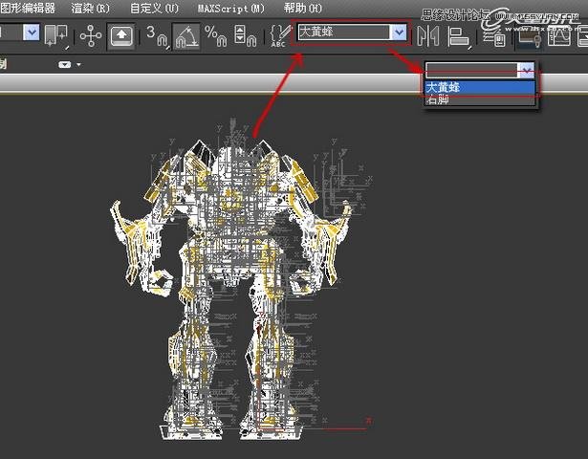Viewport: 588px width, 459px height.
Task: Toggle the 3D Snaps button
Action: pos(156,35)
